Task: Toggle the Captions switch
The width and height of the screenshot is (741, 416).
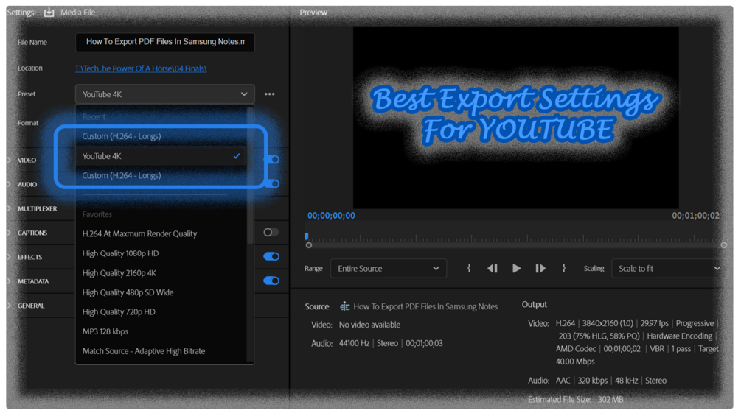Action: point(271,232)
